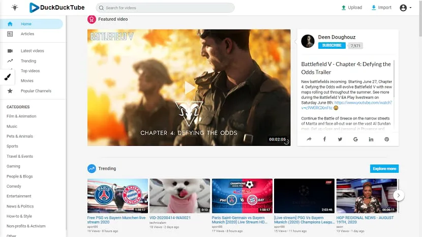Viewport: 422px width, 237px height.
Task: Open Popular Channels in the sidebar
Action: click(36, 91)
